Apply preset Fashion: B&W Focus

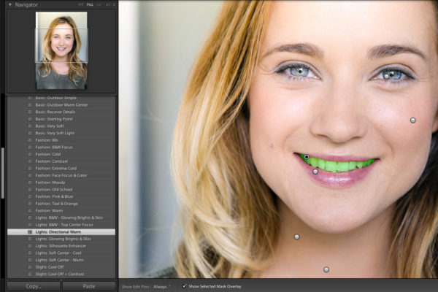click(61, 147)
